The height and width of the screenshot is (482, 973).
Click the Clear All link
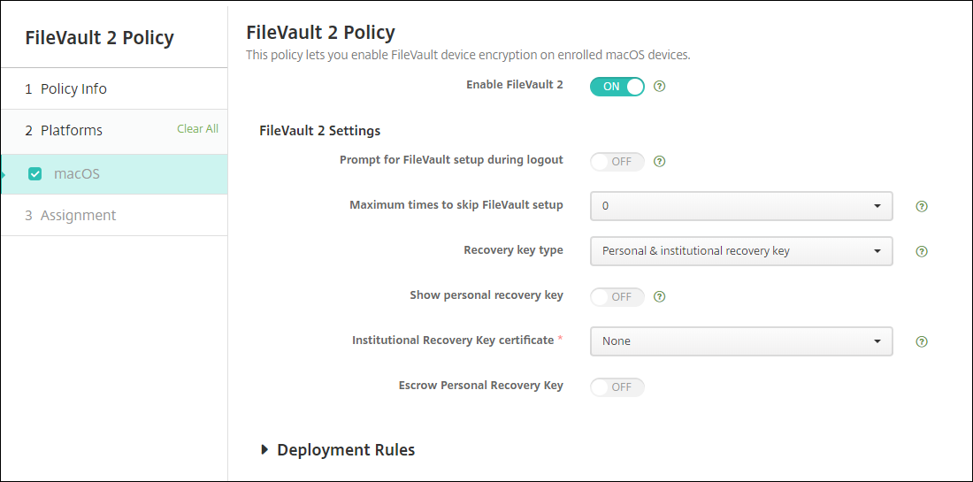[197, 129]
